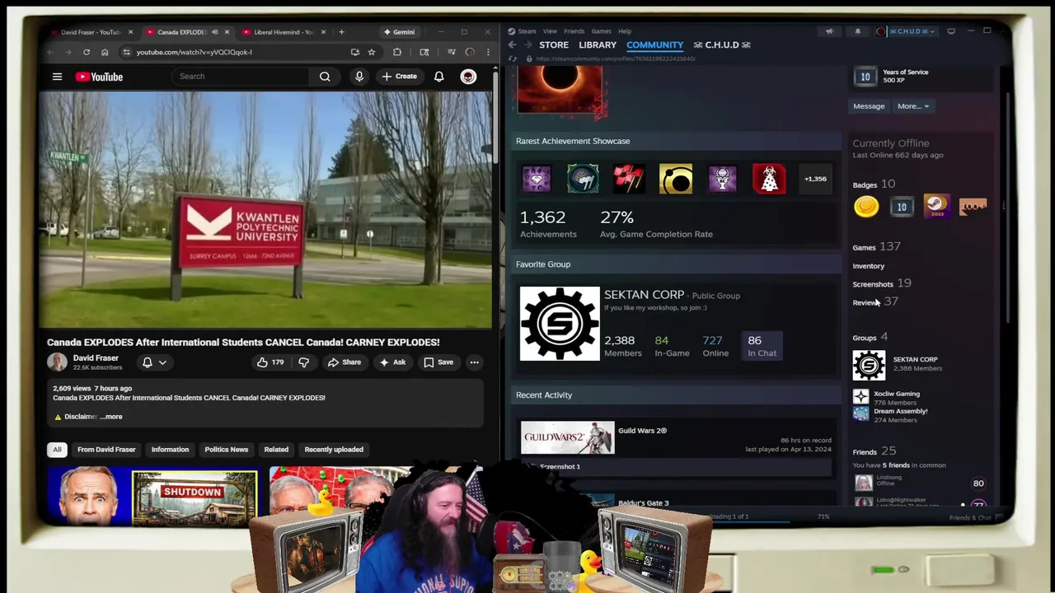Open the browser three-dot menu

click(488, 52)
